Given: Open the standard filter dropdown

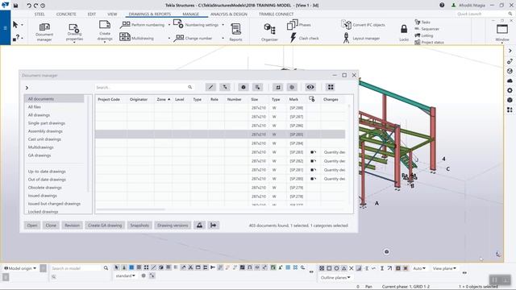Looking at the screenshot, I should (x=125, y=275).
